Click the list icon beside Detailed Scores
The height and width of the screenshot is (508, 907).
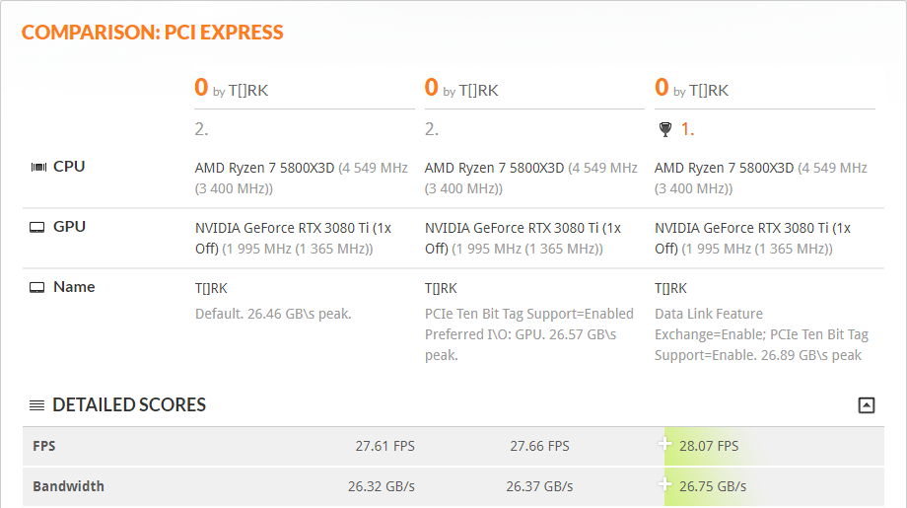(x=36, y=404)
